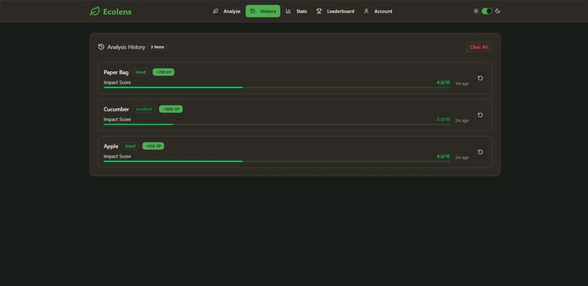Click the 3 items count badge
The image size is (588, 286).
(158, 47)
